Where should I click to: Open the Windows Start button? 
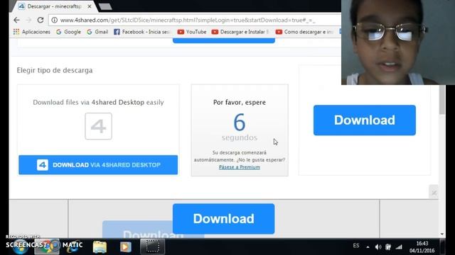[x=20, y=246]
